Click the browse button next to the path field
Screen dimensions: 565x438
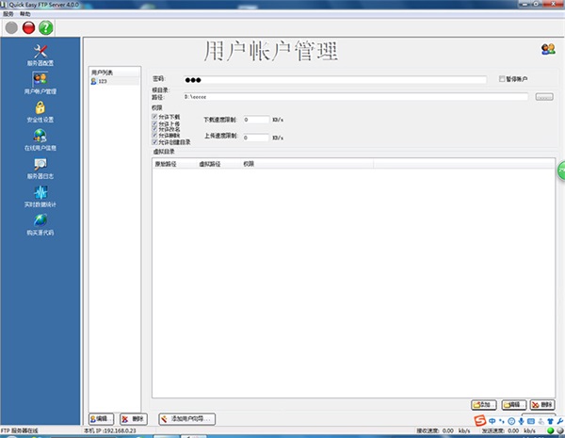(x=543, y=96)
